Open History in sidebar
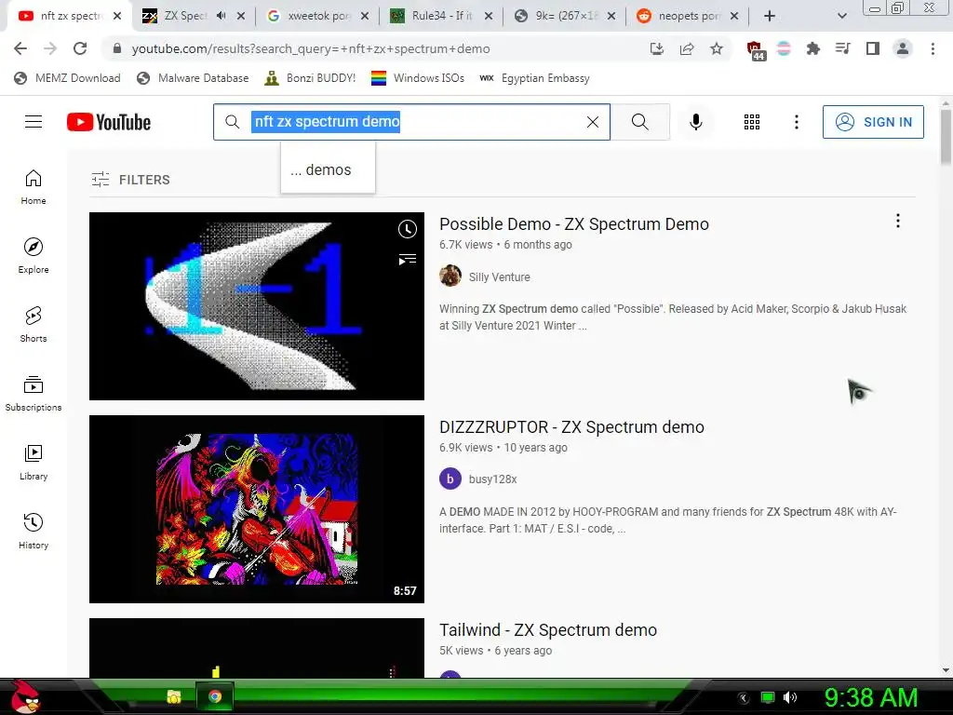The image size is (953, 715). [x=34, y=532]
